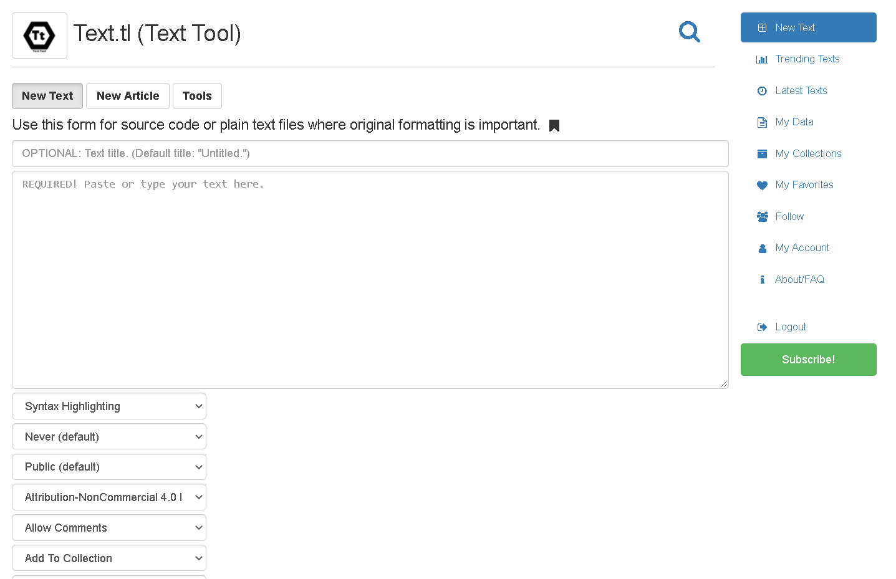Image resolution: width=896 pixels, height=579 pixels.
Task: Click the New Text plus icon in sidebar
Action: [762, 27]
